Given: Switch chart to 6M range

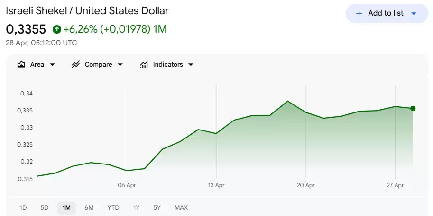Looking at the screenshot, I should click(x=89, y=207).
